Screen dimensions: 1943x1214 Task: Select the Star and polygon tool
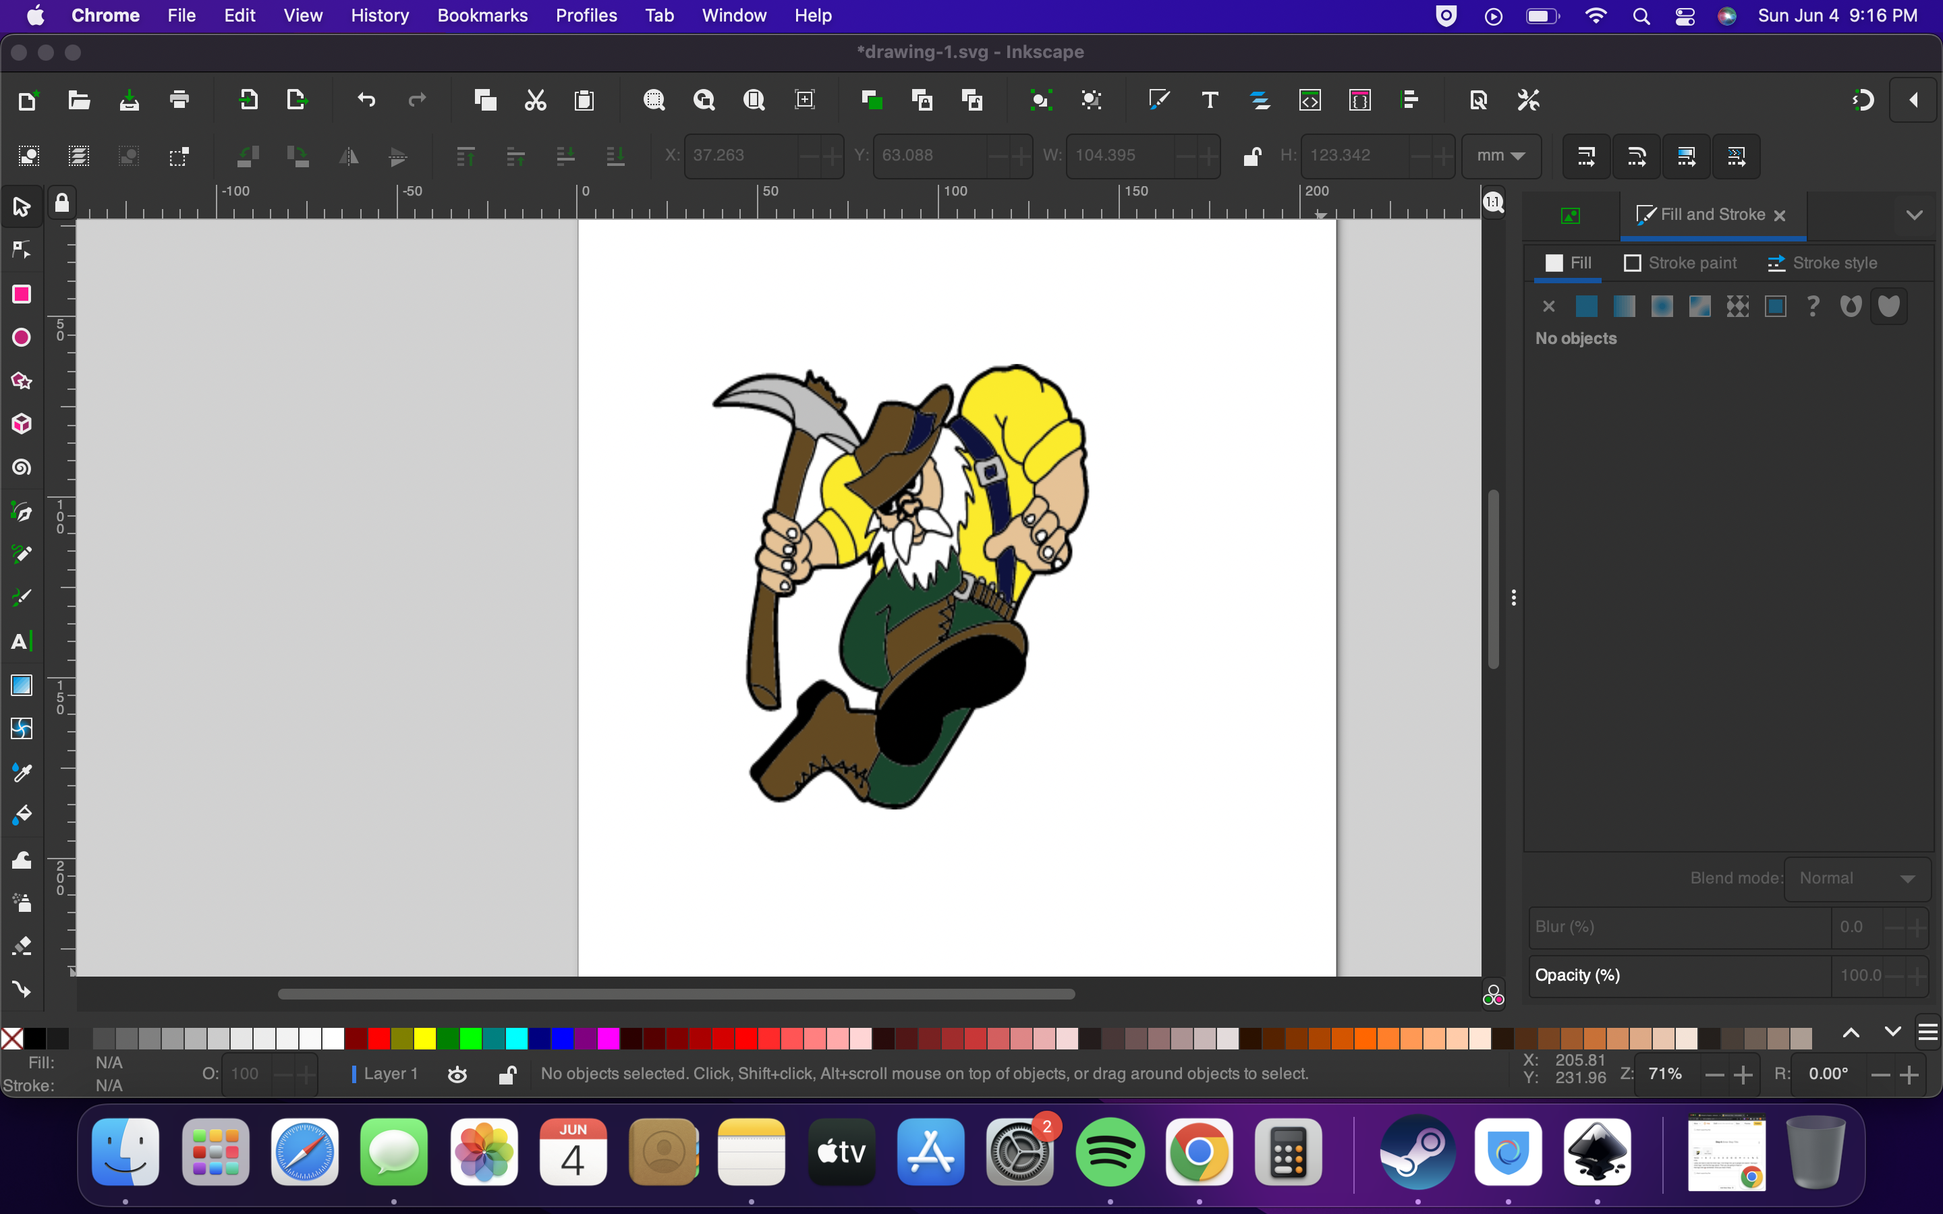tap(22, 380)
